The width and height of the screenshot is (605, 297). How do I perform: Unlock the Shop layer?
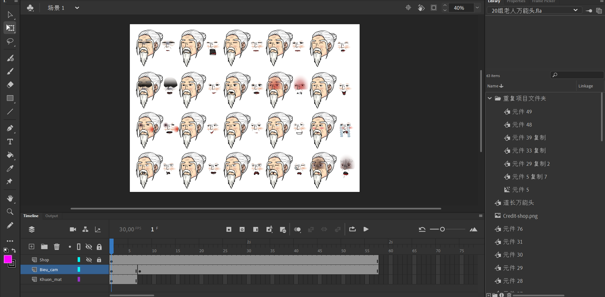[99, 260]
